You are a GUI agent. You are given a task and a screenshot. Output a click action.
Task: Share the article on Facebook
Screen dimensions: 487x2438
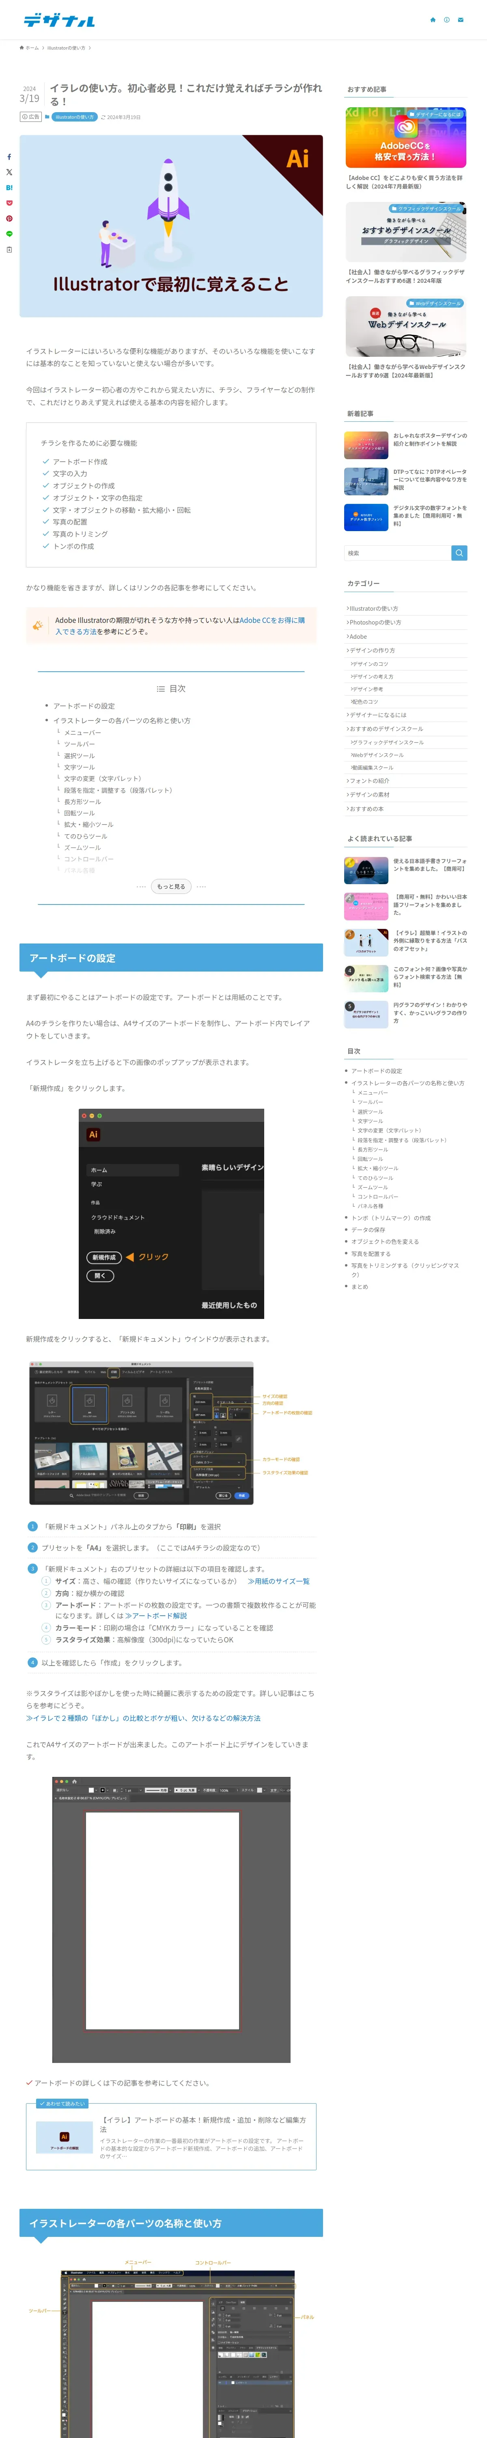(x=9, y=157)
